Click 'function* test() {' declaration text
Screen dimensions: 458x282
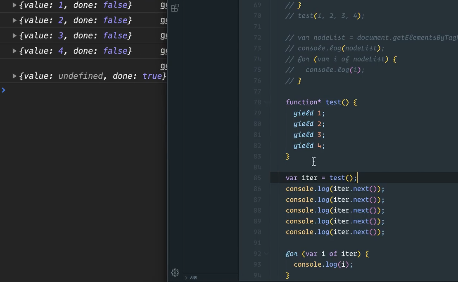(321, 102)
